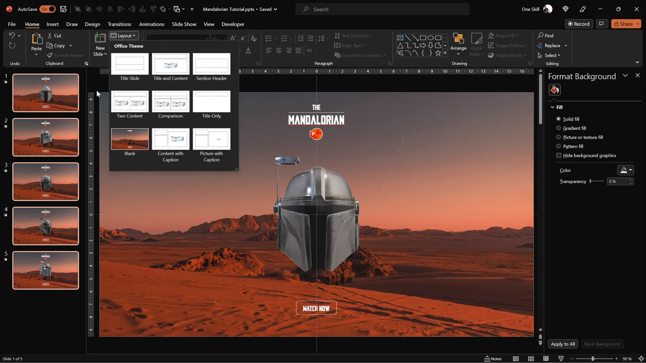Switch to Slide Sorter view icon
This screenshot has height=363, width=646.
click(531, 359)
